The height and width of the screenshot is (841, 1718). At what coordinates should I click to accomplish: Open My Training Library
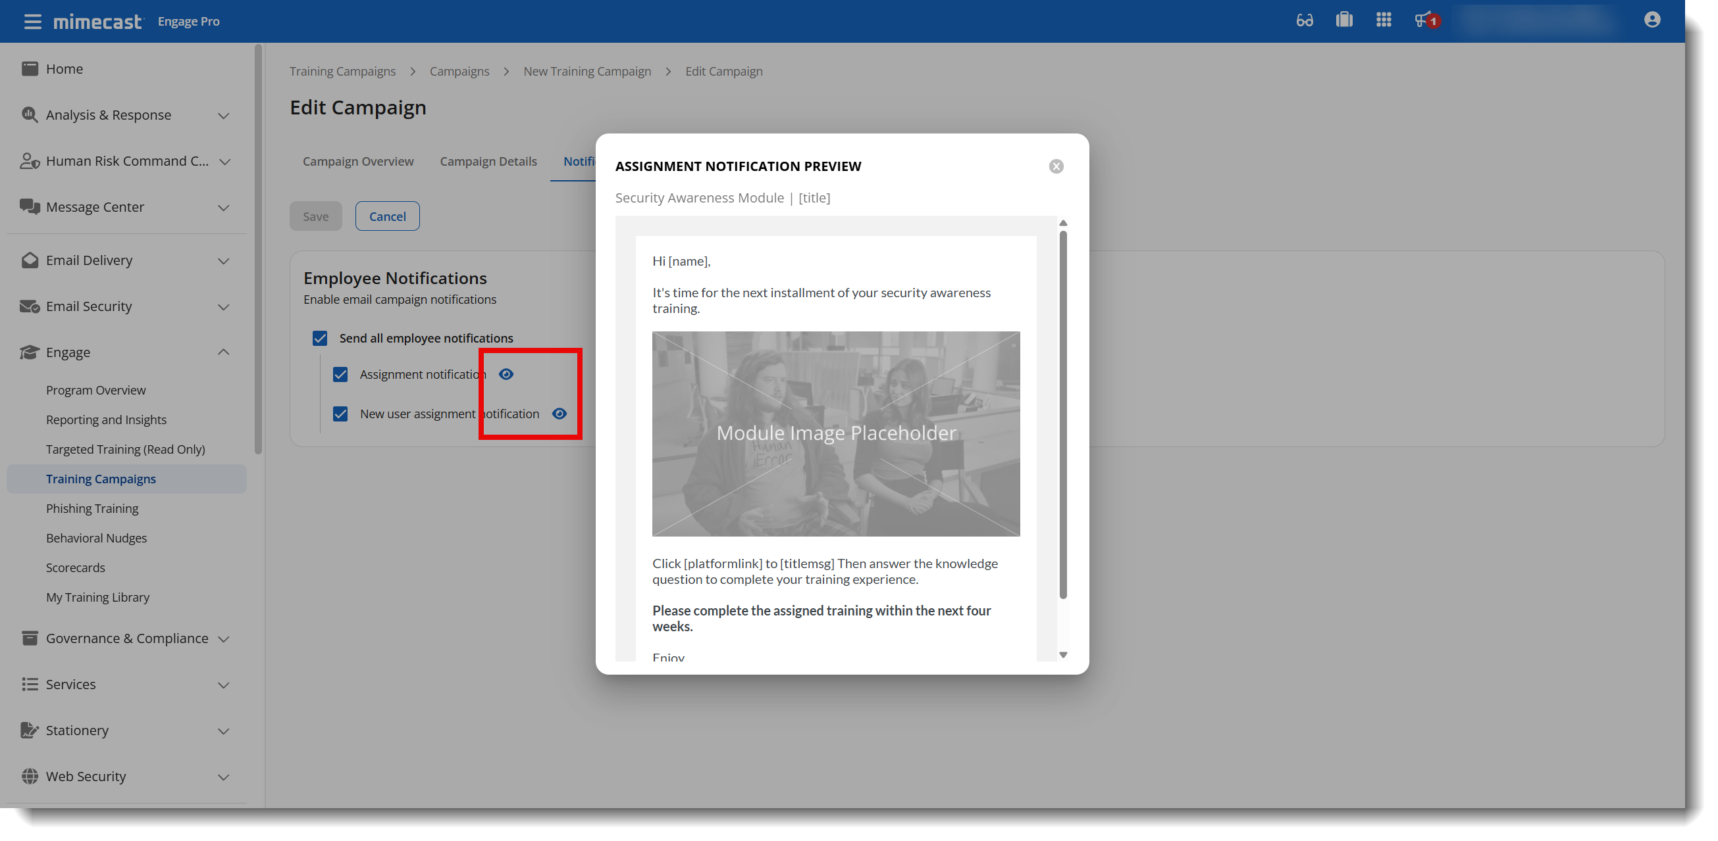(x=97, y=596)
